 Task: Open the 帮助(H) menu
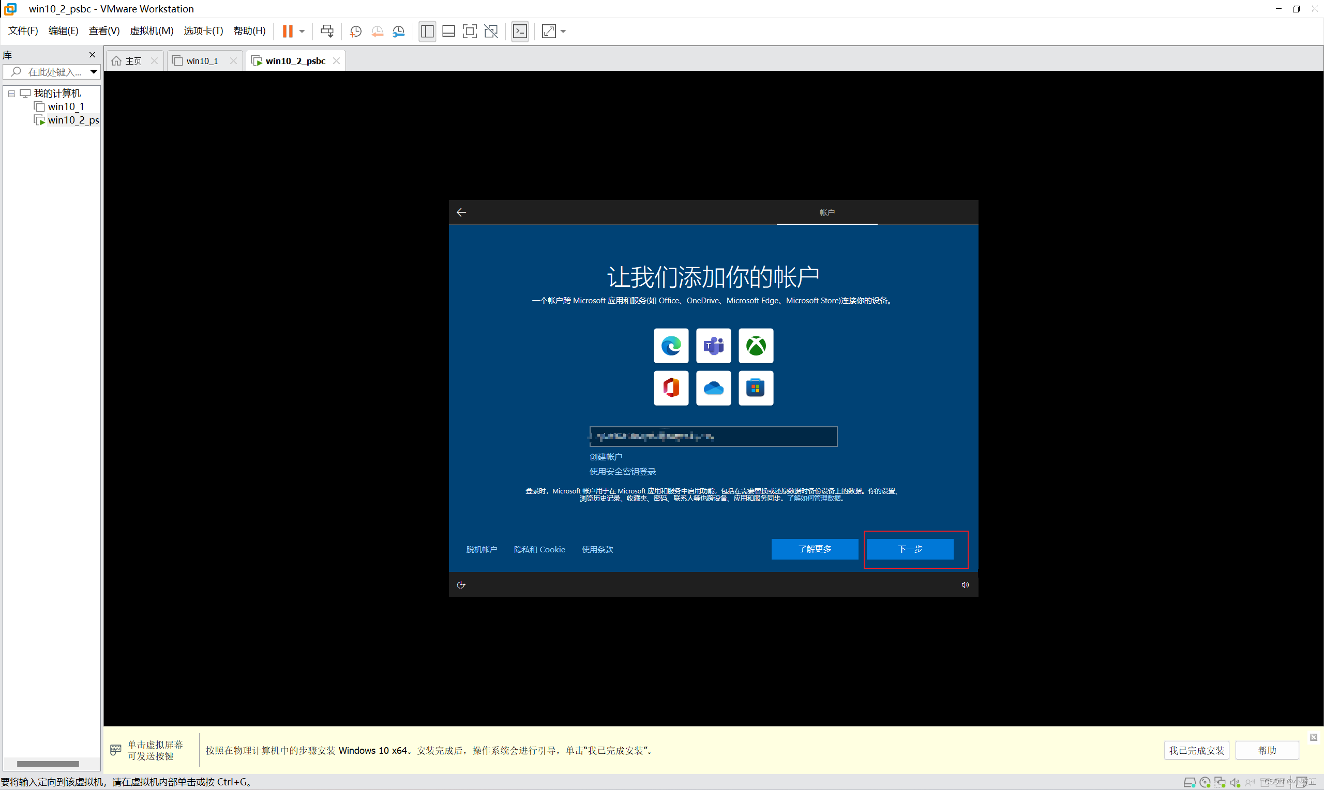coord(249,30)
